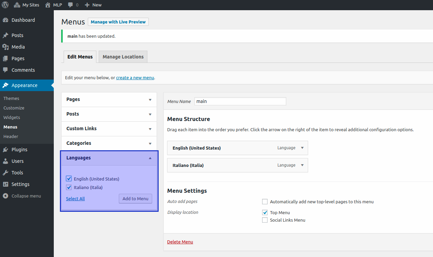Uncheck the English (United States) language checkbox
This screenshot has width=433, height=257.
coord(69,178)
